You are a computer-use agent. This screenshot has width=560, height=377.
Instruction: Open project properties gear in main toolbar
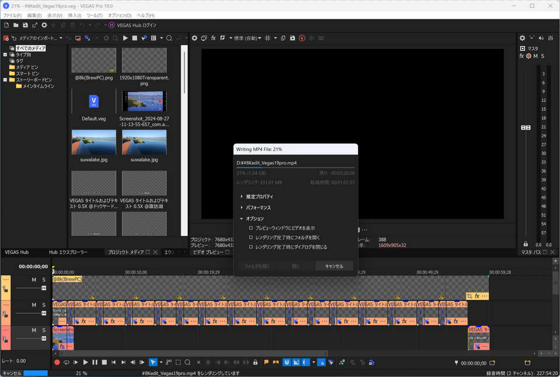pos(44,25)
